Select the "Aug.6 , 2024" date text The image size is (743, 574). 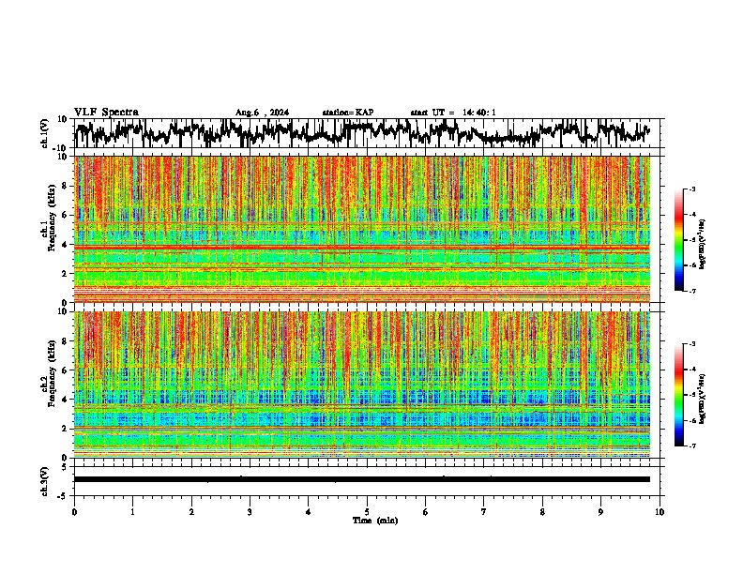(x=262, y=113)
